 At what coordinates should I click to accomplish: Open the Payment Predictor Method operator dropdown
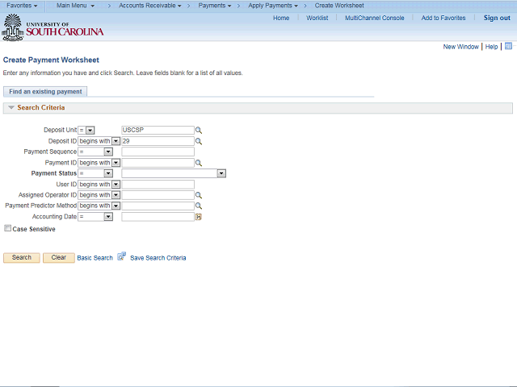click(x=99, y=206)
